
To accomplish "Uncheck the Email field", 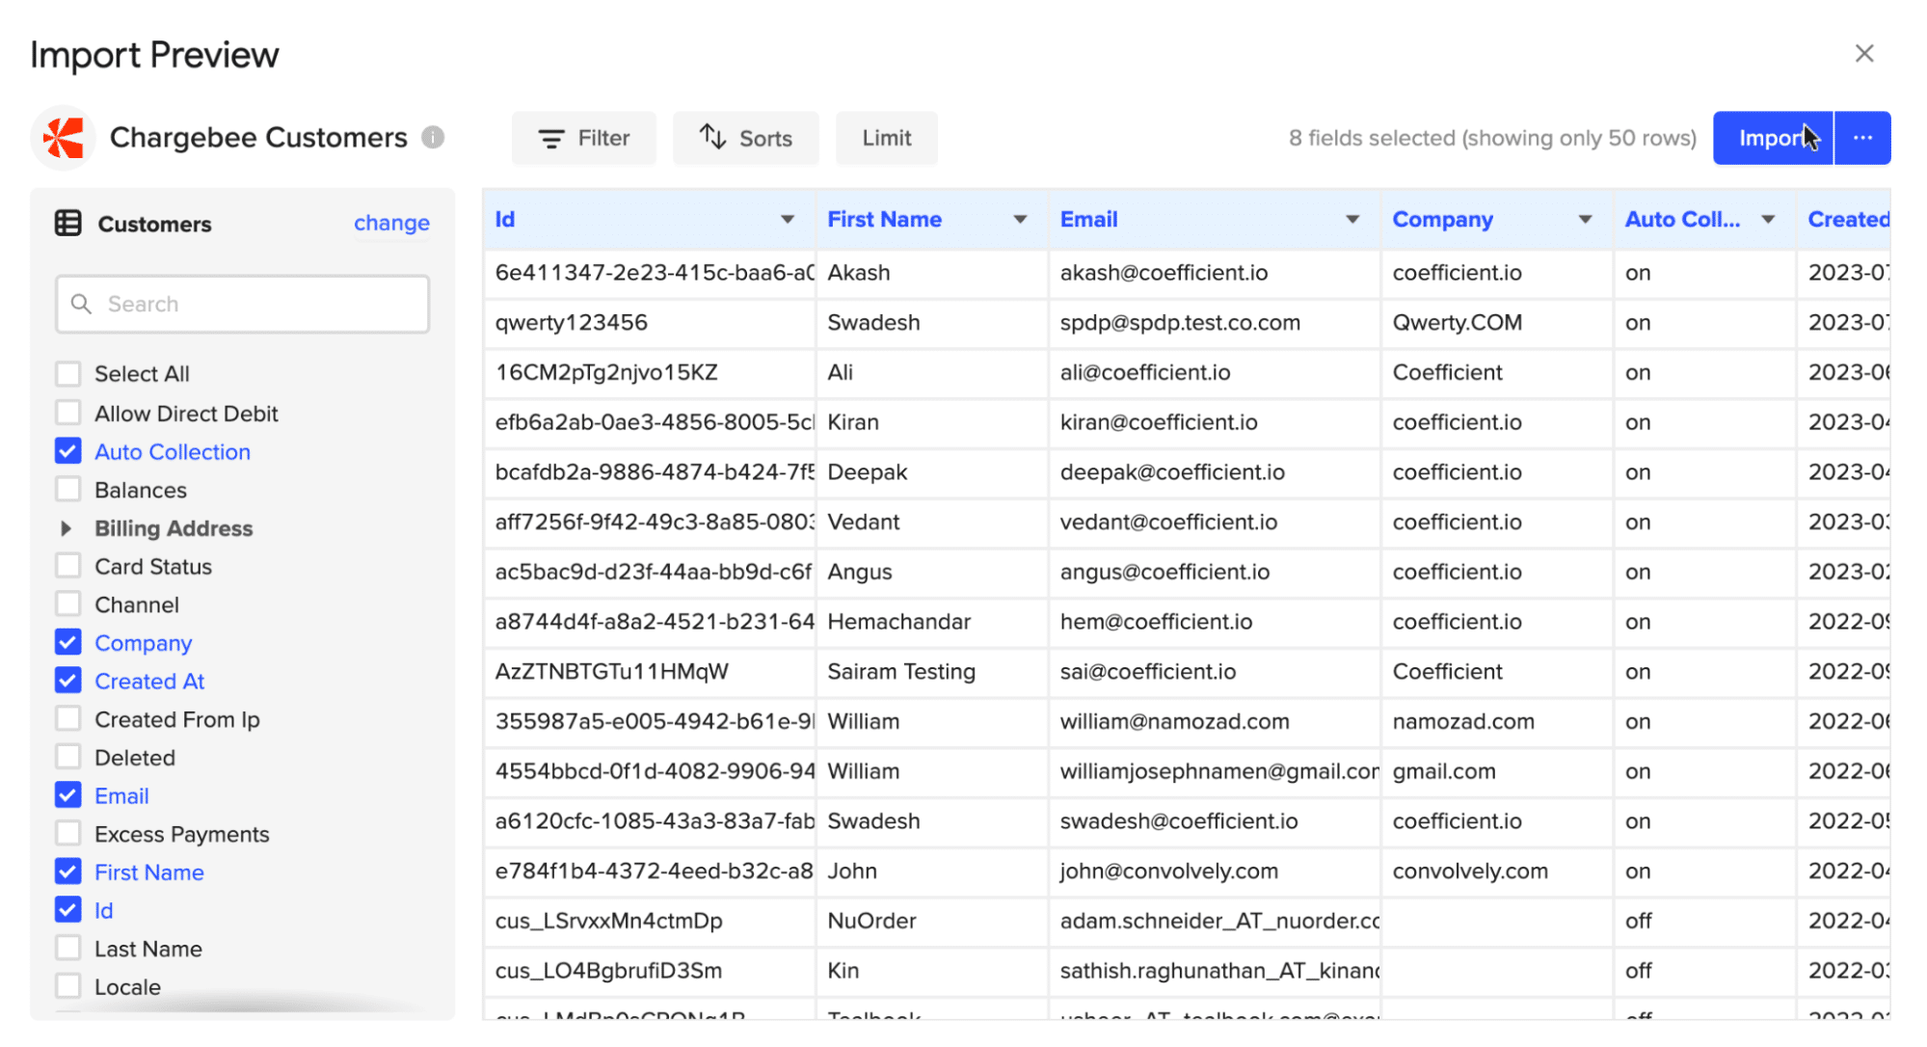I will pos(68,795).
